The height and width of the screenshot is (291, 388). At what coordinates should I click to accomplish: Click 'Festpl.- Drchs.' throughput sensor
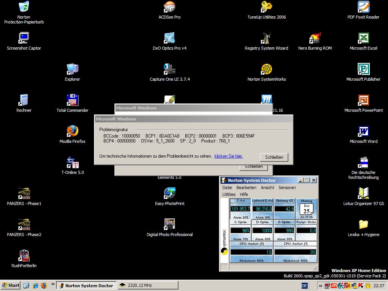[x=306, y=230]
